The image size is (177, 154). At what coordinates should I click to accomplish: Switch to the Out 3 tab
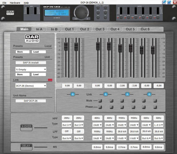click(100, 29)
